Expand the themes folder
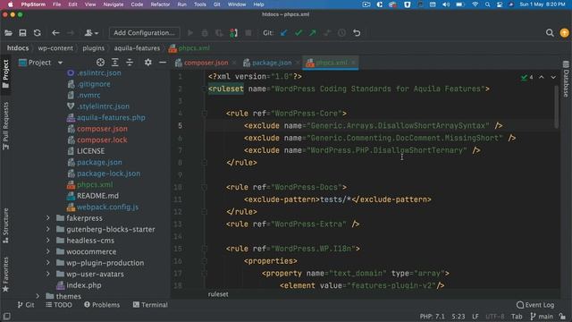Viewport: 572px width, 322px height. 38,296
